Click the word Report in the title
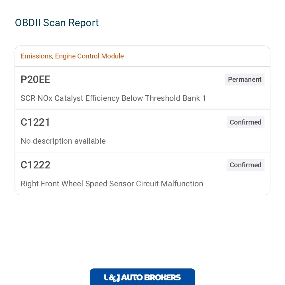The image size is (285, 285). [84, 23]
